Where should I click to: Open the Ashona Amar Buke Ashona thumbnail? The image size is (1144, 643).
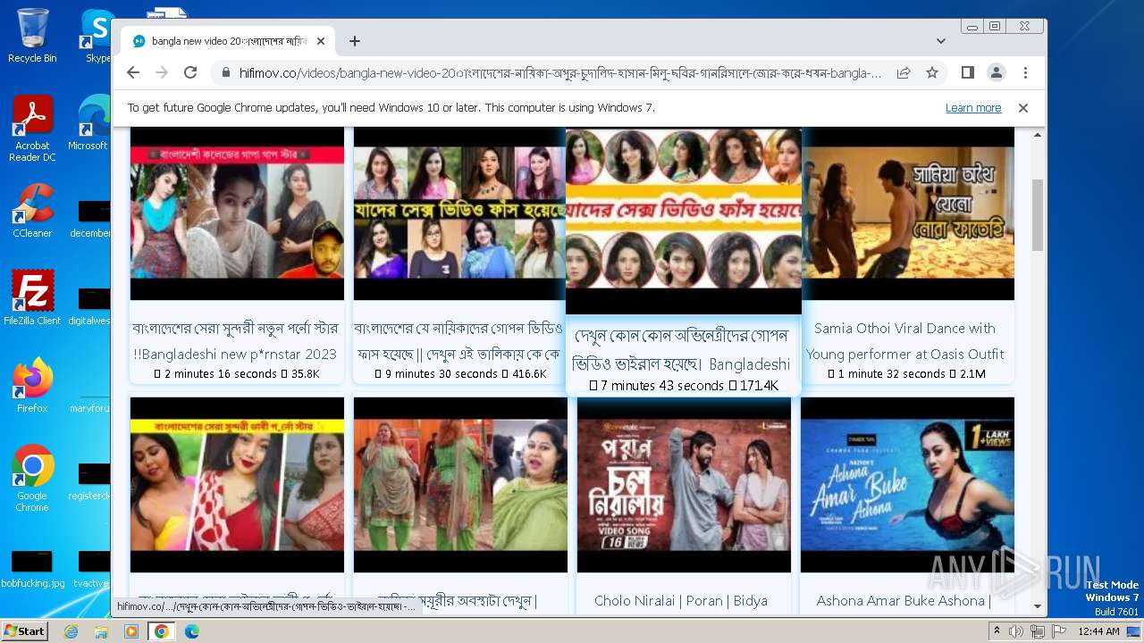pyautogui.click(x=907, y=485)
